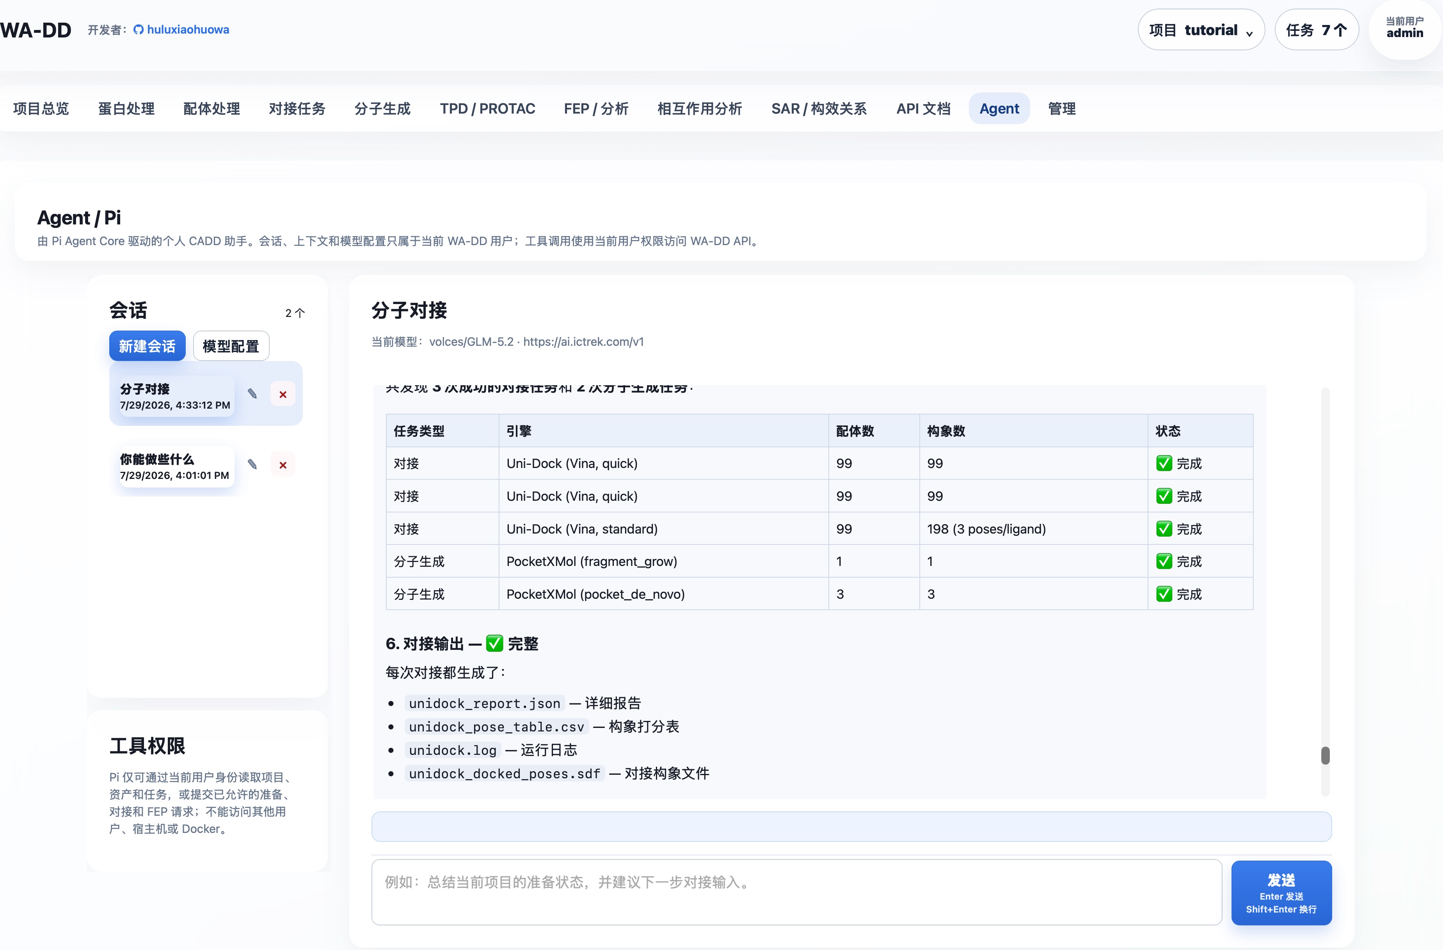
Task: Click the Agent / Pi heading
Action: (x=79, y=217)
